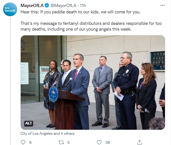Like the tweet with heart icon
The height and width of the screenshot is (145, 171).
(x=99, y=142)
